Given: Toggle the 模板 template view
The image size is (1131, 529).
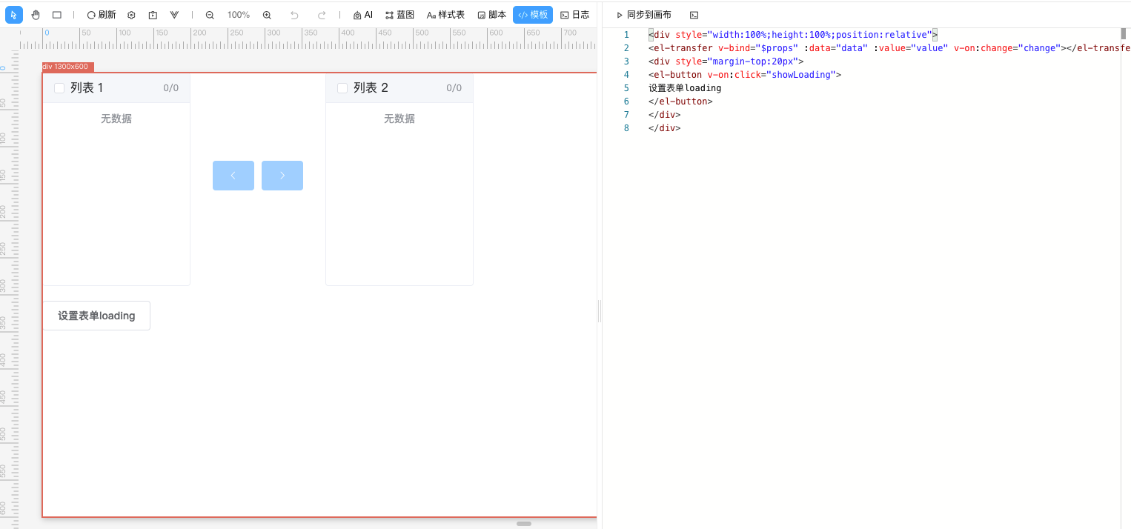Looking at the screenshot, I should pyautogui.click(x=533, y=14).
